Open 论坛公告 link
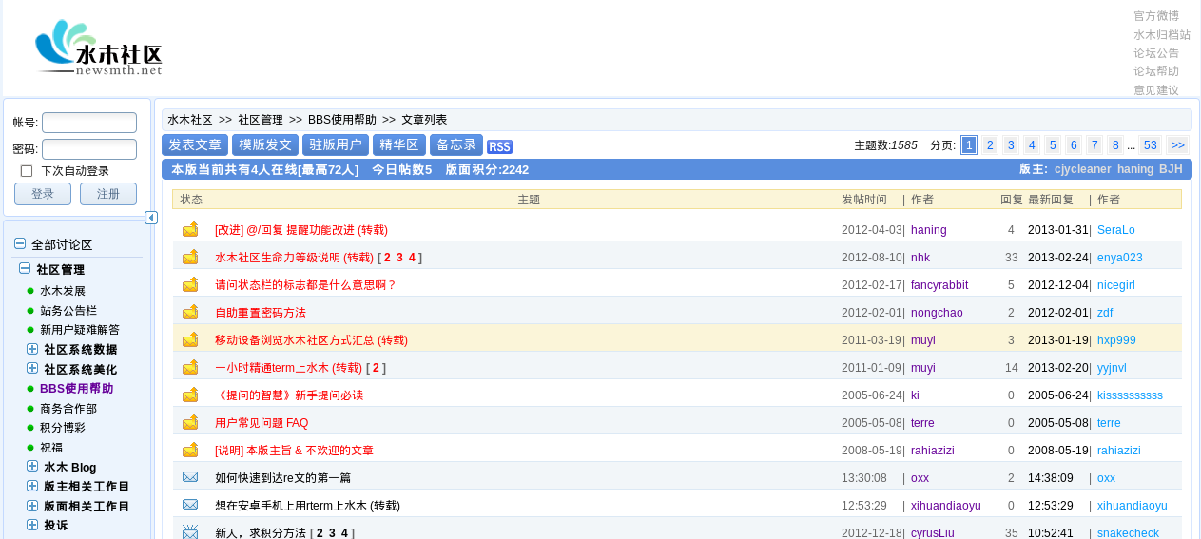 pyautogui.click(x=1156, y=53)
